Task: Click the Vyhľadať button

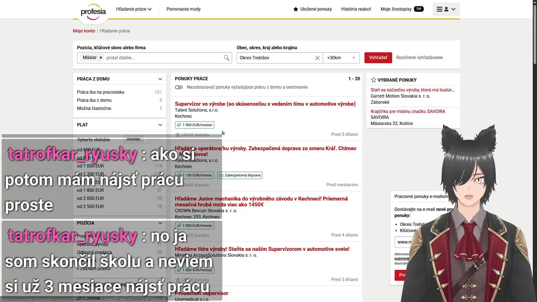Action: pyautogui.click(x=378, y=58)
